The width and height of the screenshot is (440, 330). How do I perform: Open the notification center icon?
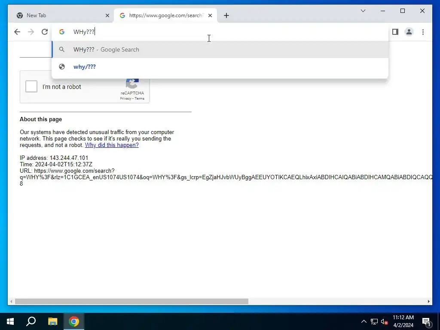pyautogui.click(x=427, y=321)
